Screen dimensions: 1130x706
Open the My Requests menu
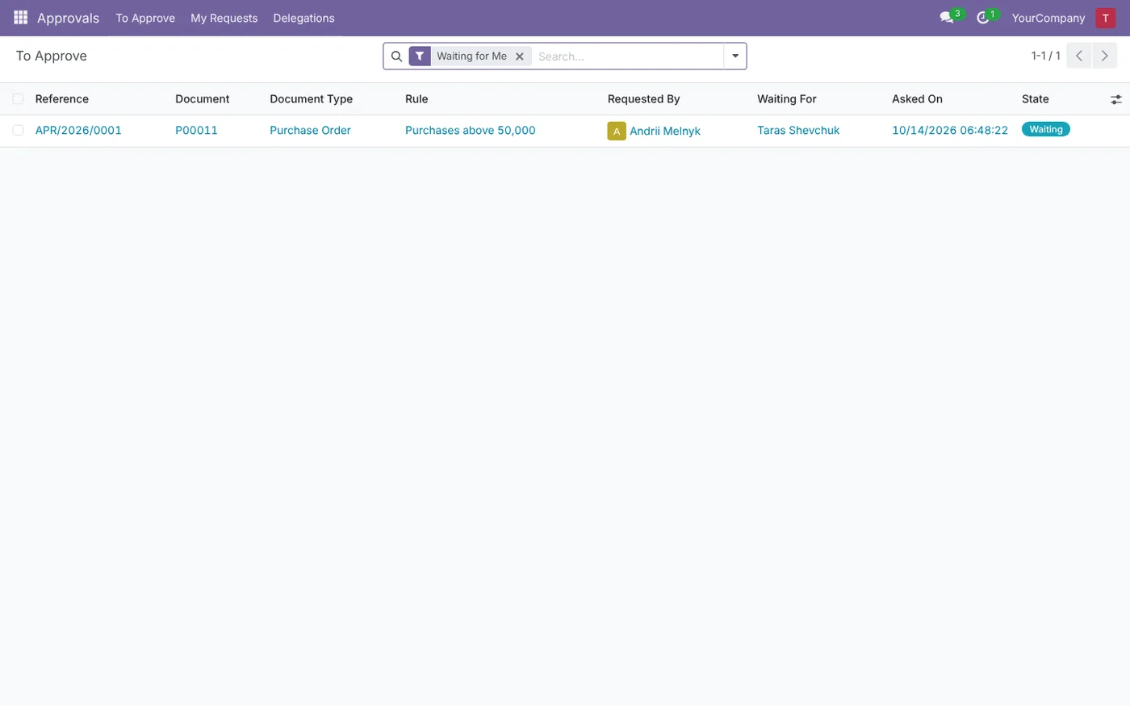pyautogui.click(x=224, y=18)
